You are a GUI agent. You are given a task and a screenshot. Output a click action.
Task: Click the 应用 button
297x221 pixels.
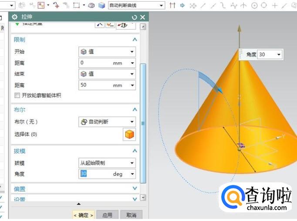click(107, 215)
